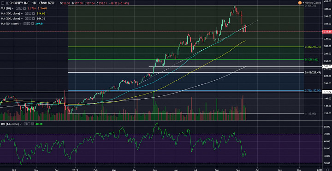Viewport: 332px width, 171px height.
Task: Click the RSI value 40.68
Action: pos(39,124)
